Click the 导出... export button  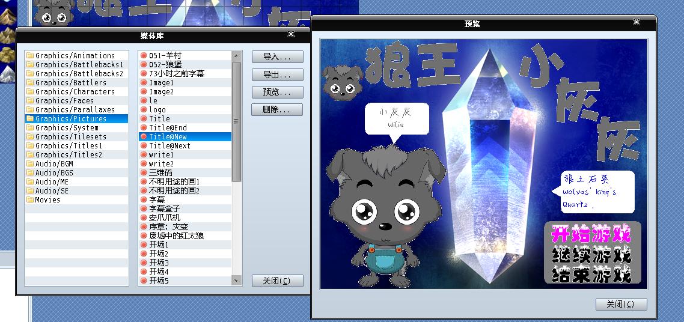point(278,74)
